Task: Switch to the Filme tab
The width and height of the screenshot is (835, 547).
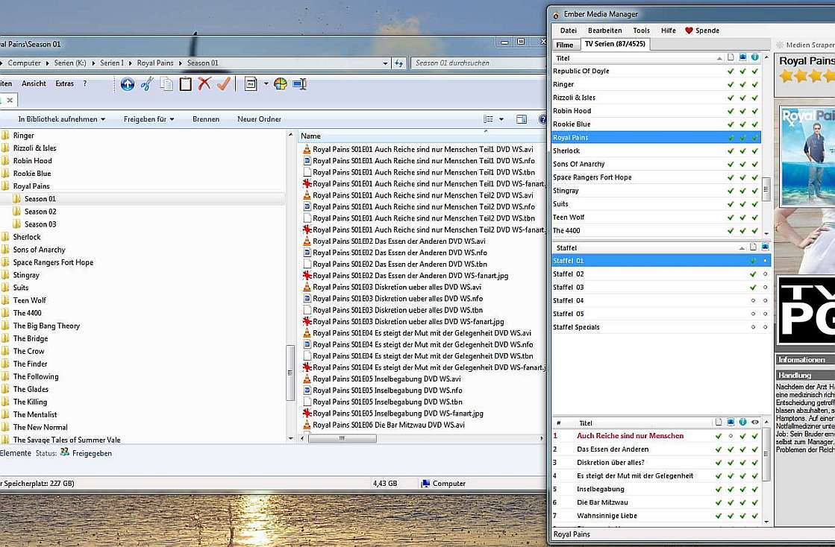Action: [565, 45]
